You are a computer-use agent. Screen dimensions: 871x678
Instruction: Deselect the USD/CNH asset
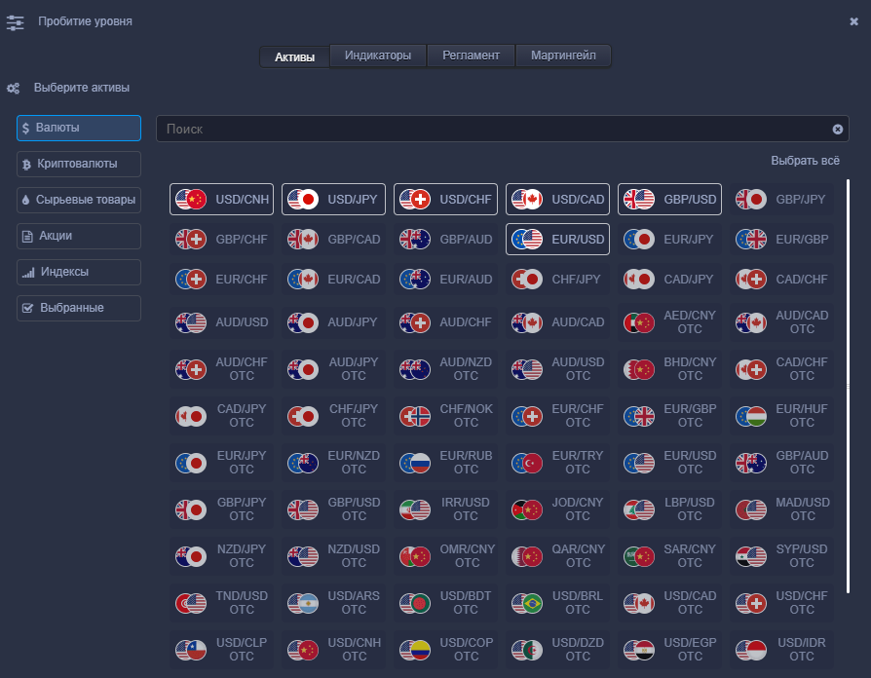point(221,200)
